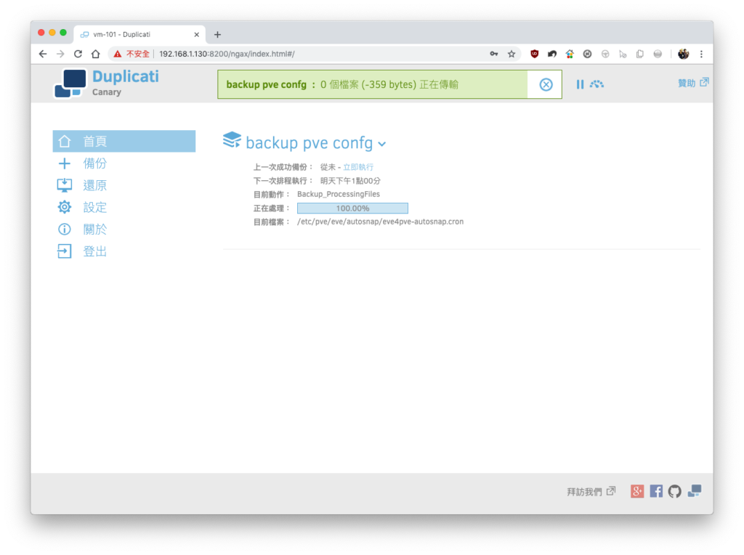
Task: Click the Chrome profile avatar
Action: [x=683, y=54]
